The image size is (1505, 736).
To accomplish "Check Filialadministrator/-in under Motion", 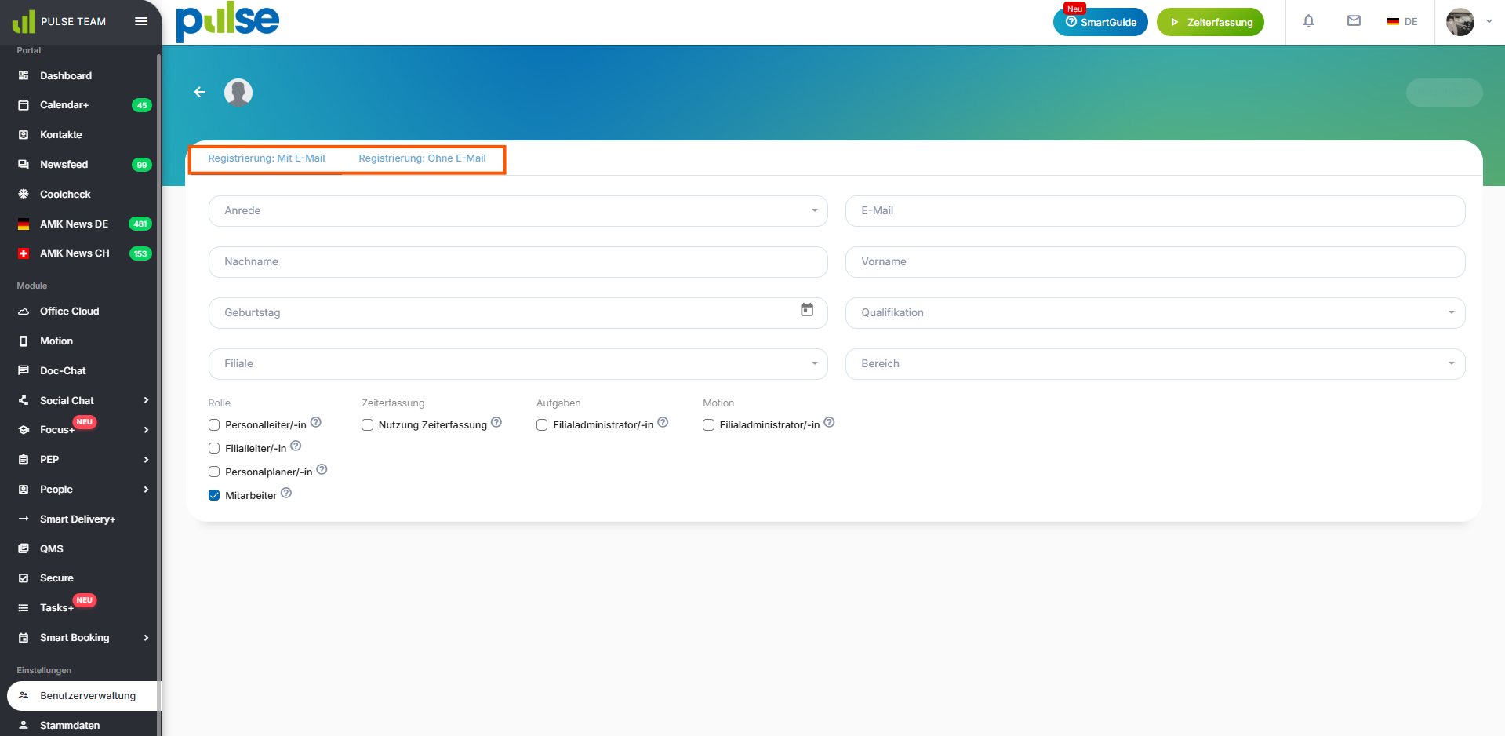I will [708, 425].
